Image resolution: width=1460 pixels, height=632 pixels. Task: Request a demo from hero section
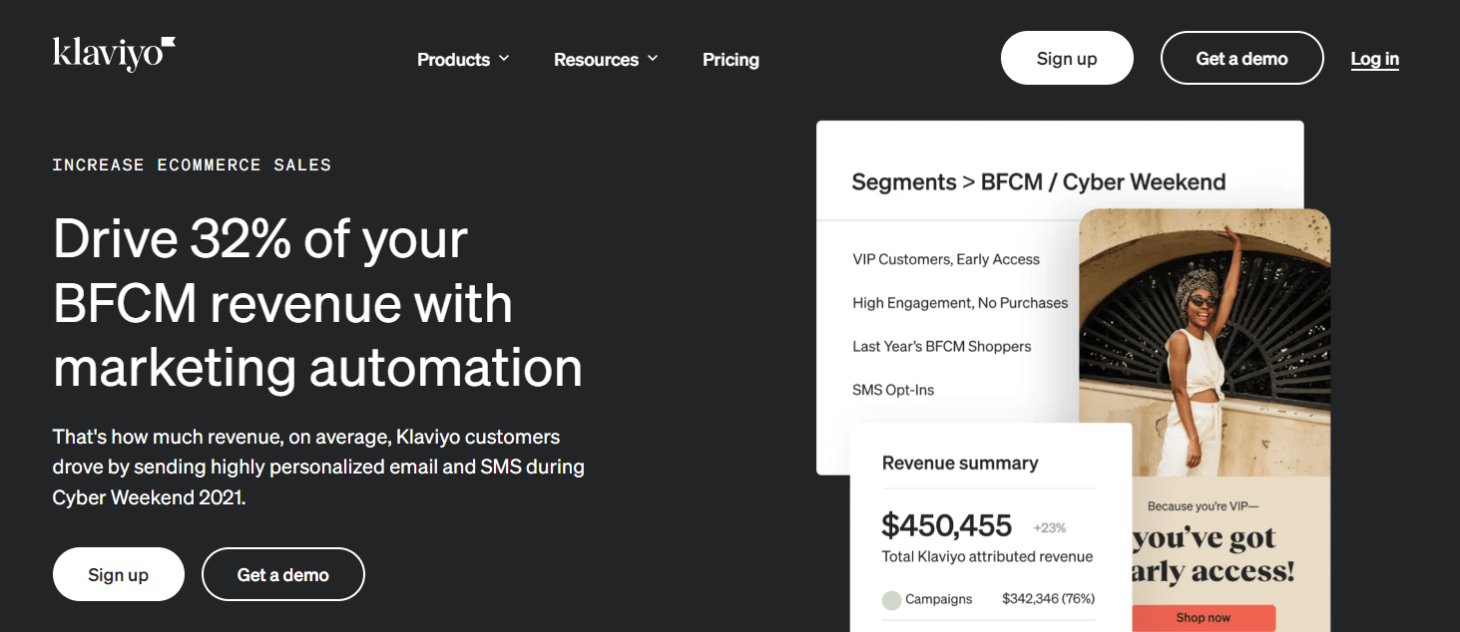coord(282,574)
